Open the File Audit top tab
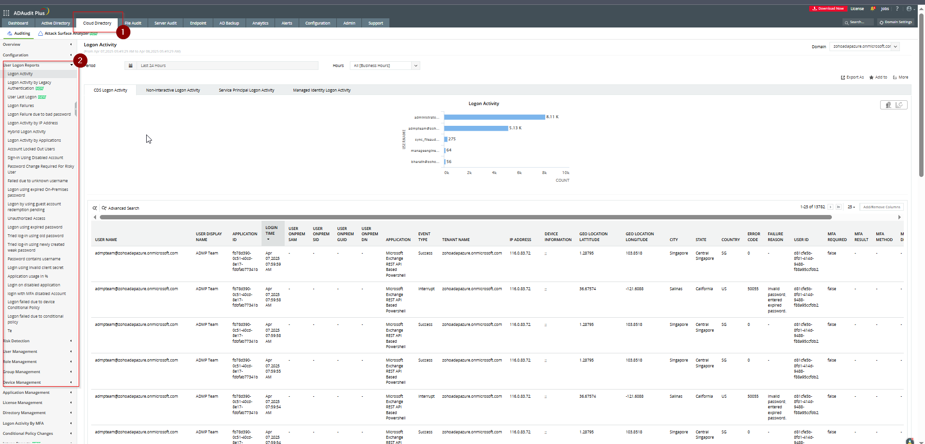 pyautogui.click(x=133, y=23)
